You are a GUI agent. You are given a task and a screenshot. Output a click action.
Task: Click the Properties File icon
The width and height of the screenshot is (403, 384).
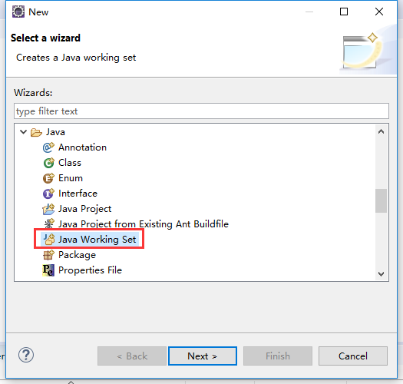(48, 270)
